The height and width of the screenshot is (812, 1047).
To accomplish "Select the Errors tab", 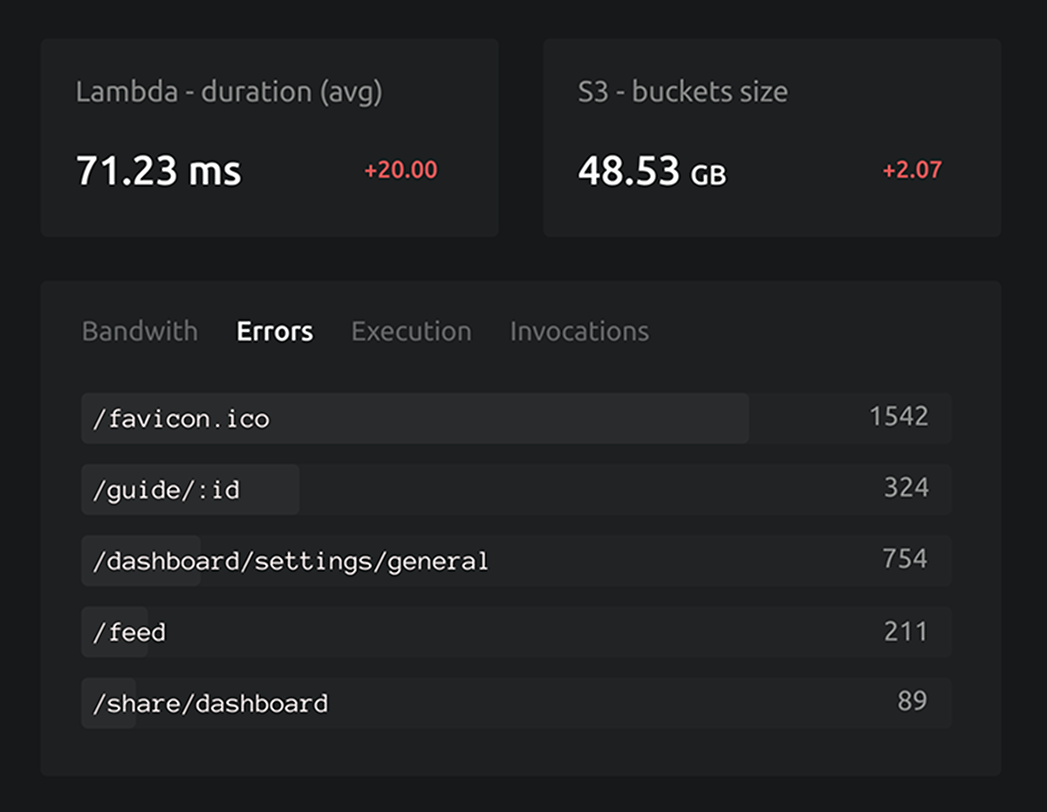I will (275, 332).
